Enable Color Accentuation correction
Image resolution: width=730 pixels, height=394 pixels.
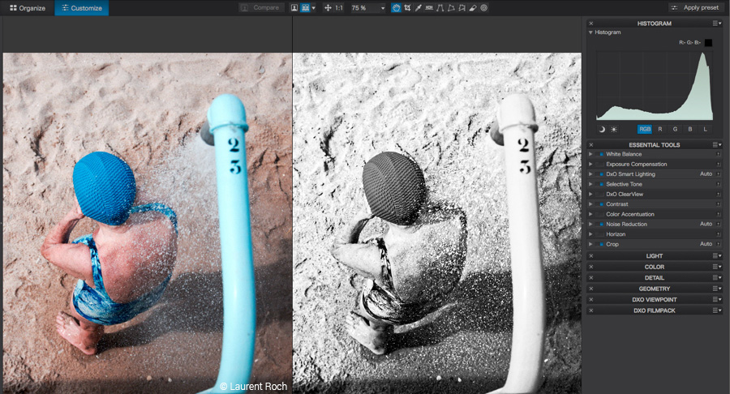click(601, 214)
